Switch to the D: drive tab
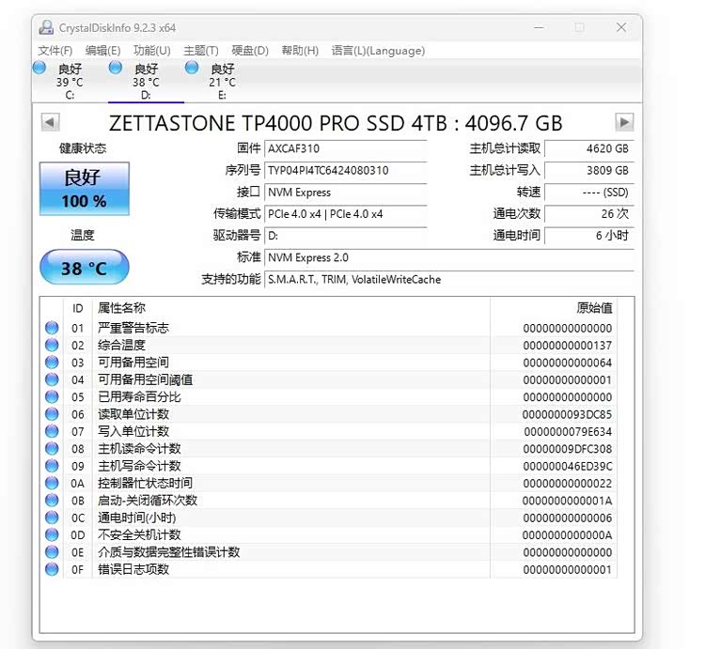This screenshot has height=649, width=705. pyautogui.click(x=146, y=82)
